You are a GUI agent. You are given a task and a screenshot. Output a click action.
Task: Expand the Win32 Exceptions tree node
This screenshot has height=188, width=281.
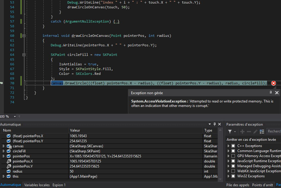tap(228, 176)
